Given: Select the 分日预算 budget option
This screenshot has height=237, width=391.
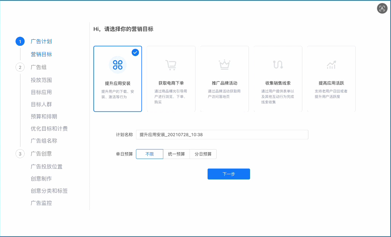Looking at the screenshot, I should [x=203, y=154].
